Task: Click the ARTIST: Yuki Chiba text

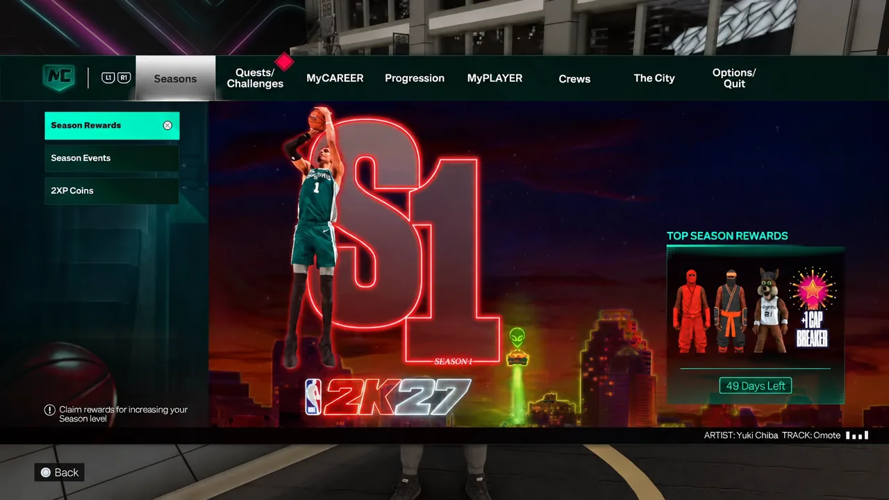Action: point(741,435)
